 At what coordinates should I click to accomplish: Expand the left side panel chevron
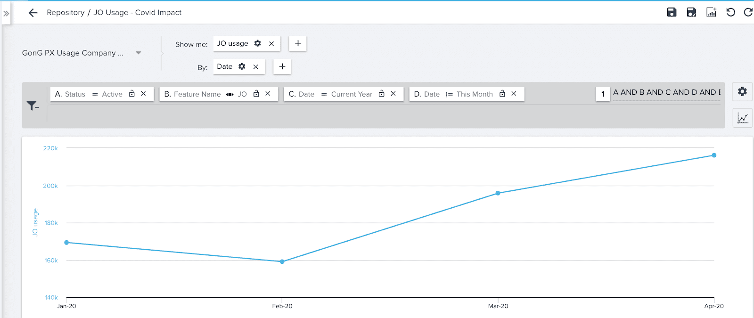6,14
